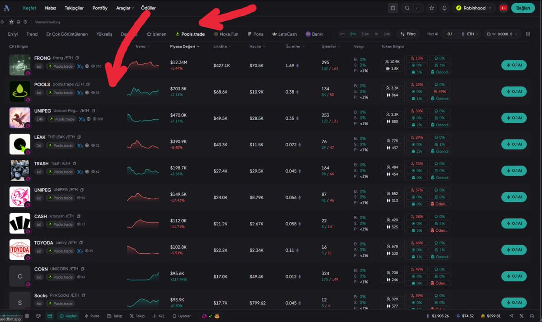Open Uyarılar alerts in bottom bar

tap(182, 316)
